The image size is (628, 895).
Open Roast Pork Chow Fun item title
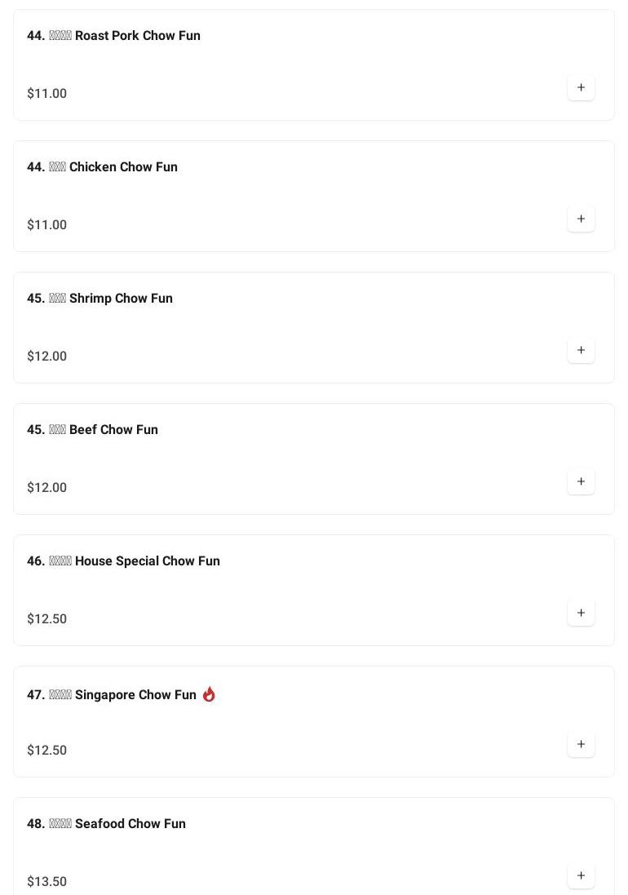(x=113, y=35)
